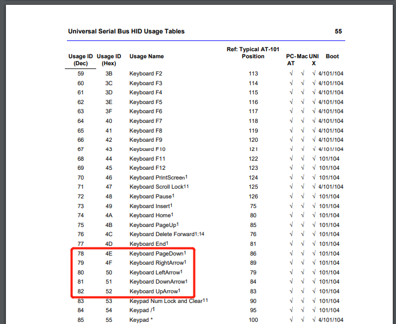
Task: Select the 'Keyboard UpArrow' entry
Action: point(153,291)
